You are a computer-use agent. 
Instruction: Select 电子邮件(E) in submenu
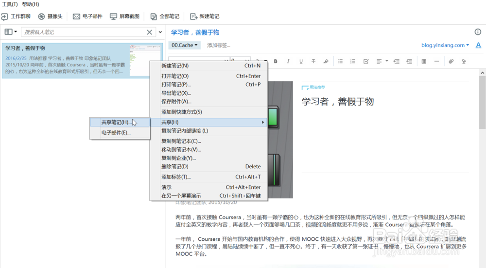point(120,133)
